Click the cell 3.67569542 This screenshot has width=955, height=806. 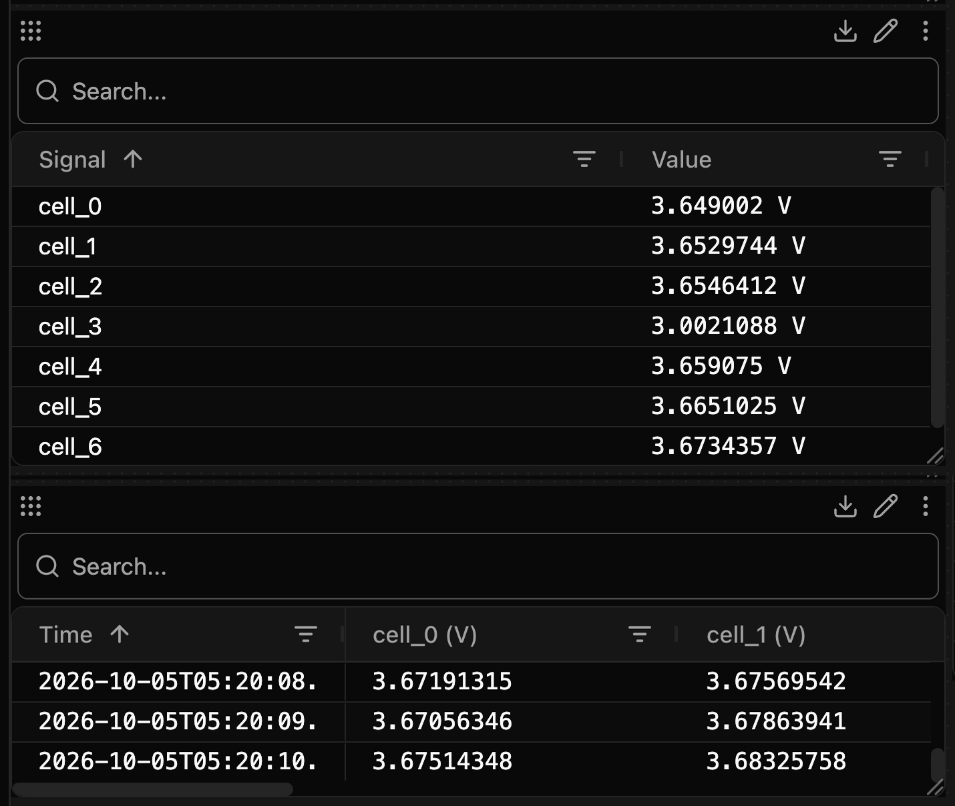pos(776,682)
